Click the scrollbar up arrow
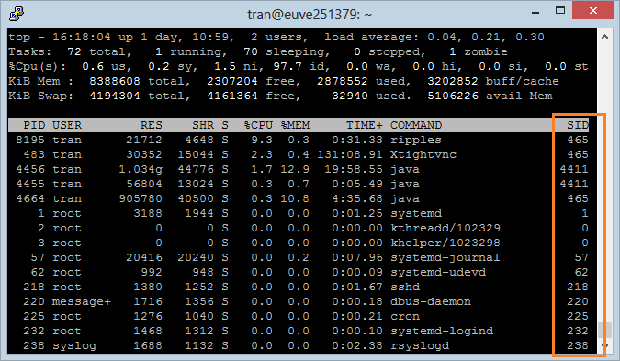Image resolution: width=620 pixels, height=361 pixels. [x=604, y=37]
